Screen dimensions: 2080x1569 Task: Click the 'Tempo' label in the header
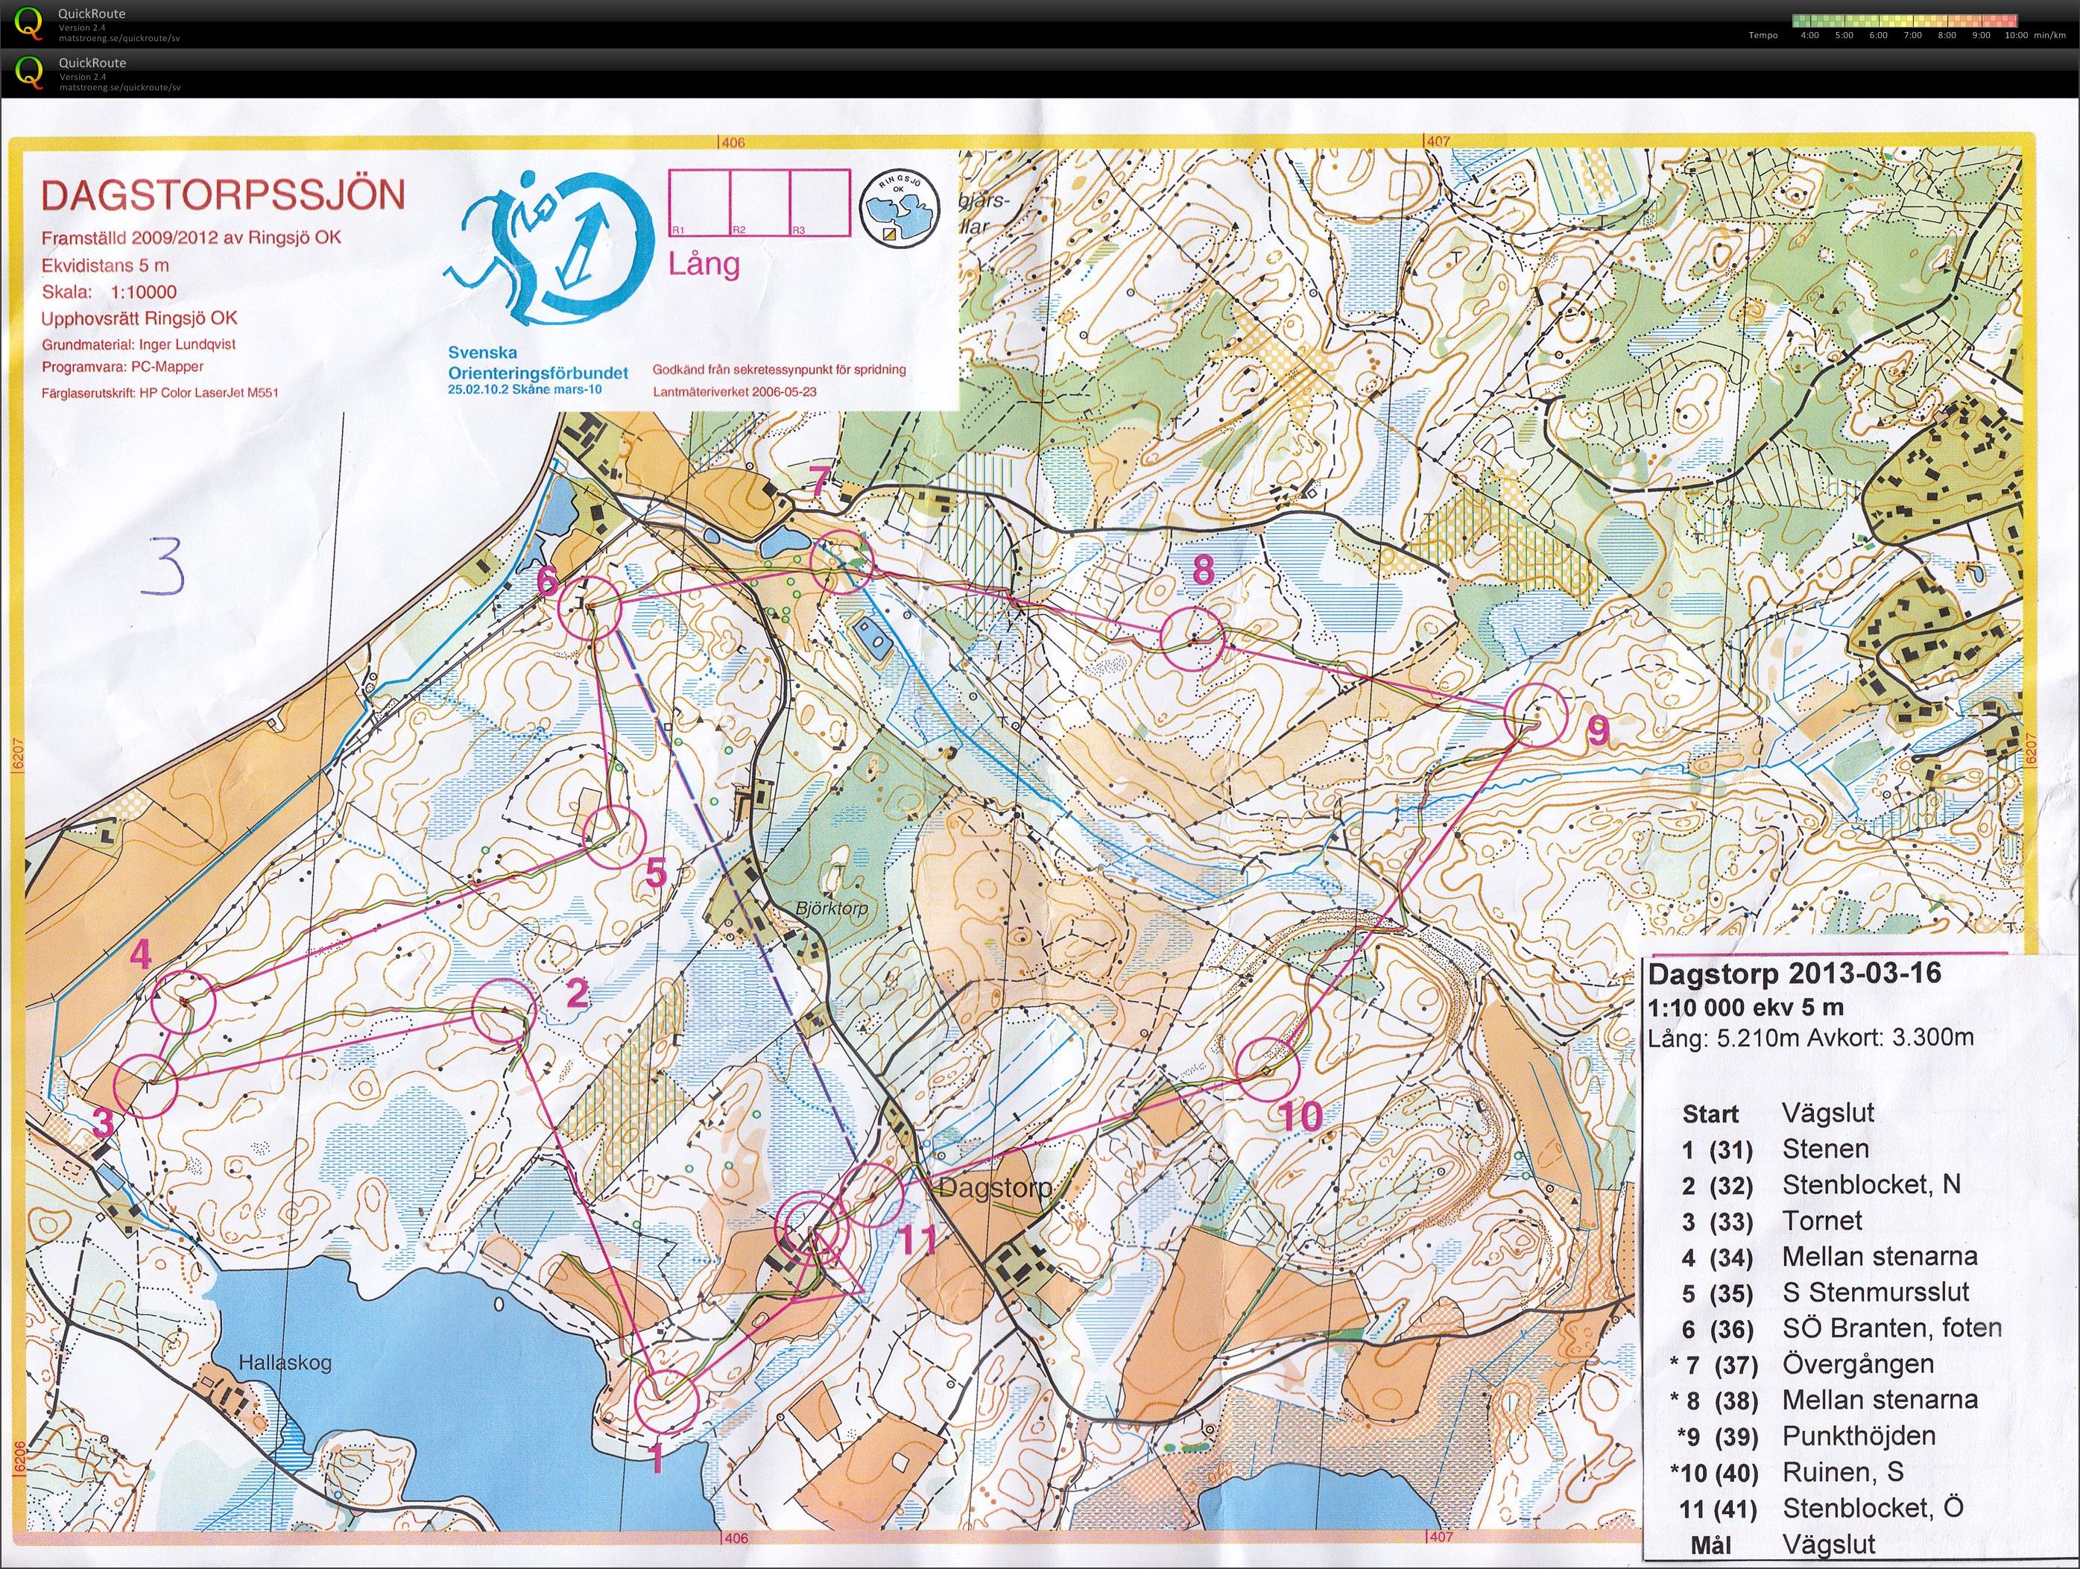pos(1763,35)
